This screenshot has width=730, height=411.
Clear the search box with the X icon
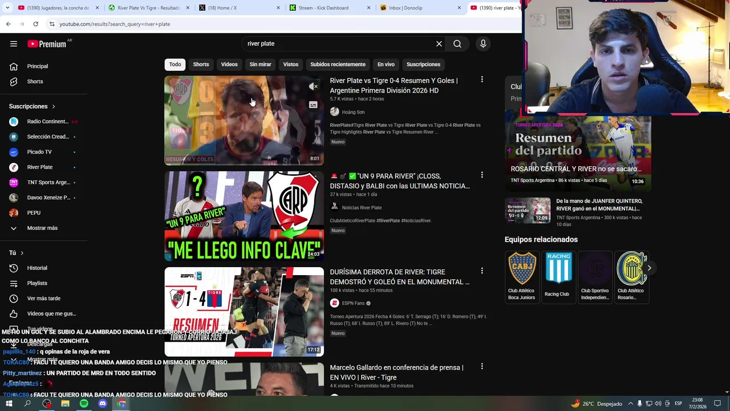tap(439, 43)
